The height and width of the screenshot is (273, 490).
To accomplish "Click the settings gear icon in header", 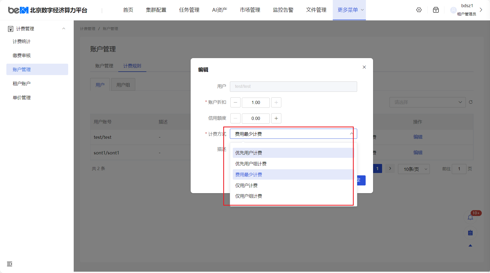I will coord(419,10).
